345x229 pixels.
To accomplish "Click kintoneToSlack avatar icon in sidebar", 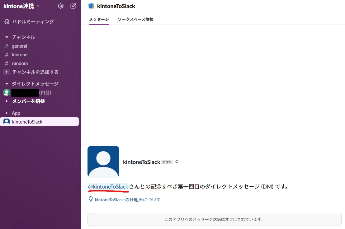I will pos(7,122).
